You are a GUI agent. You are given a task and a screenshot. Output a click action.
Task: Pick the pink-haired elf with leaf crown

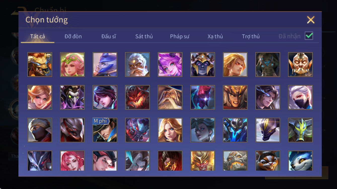click(72, 65)
